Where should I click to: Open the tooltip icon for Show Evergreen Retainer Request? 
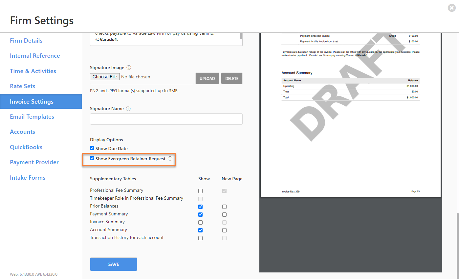170,159
